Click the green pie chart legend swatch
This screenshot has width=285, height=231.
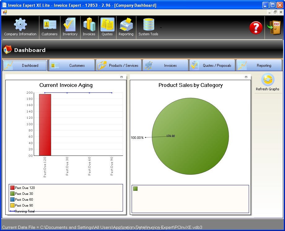coord(135,189)
